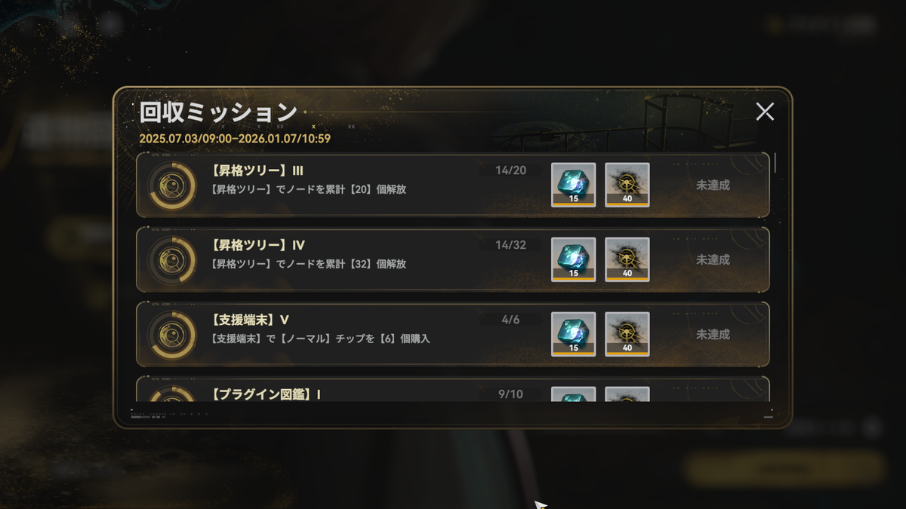
Task: Select the gear emblem reward in 【昇格ツリー】IV row
Action: click(627, 259)
